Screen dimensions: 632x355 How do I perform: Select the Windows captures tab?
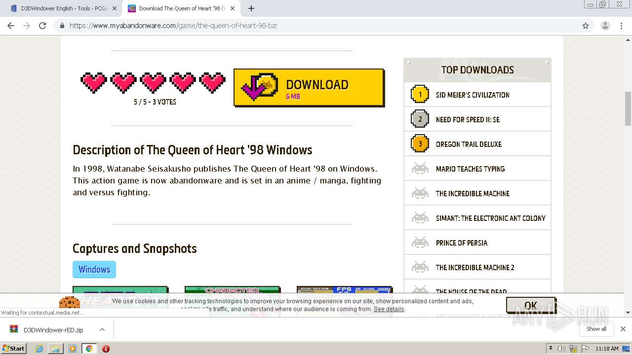pyautogui.click(x=94, y=269)
